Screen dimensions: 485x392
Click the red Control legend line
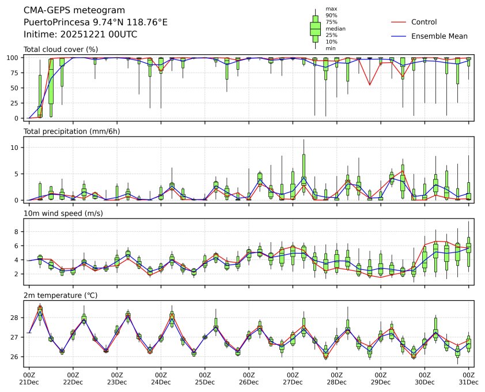pyautogui.click(x=399, y=22)
